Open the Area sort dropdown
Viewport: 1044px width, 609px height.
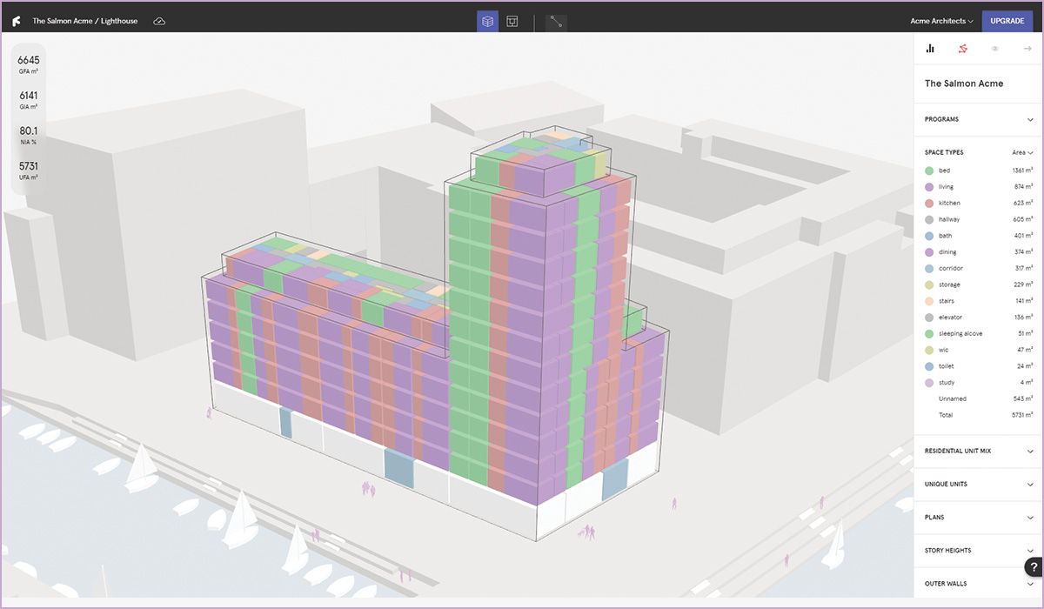tap(1021, 152)
